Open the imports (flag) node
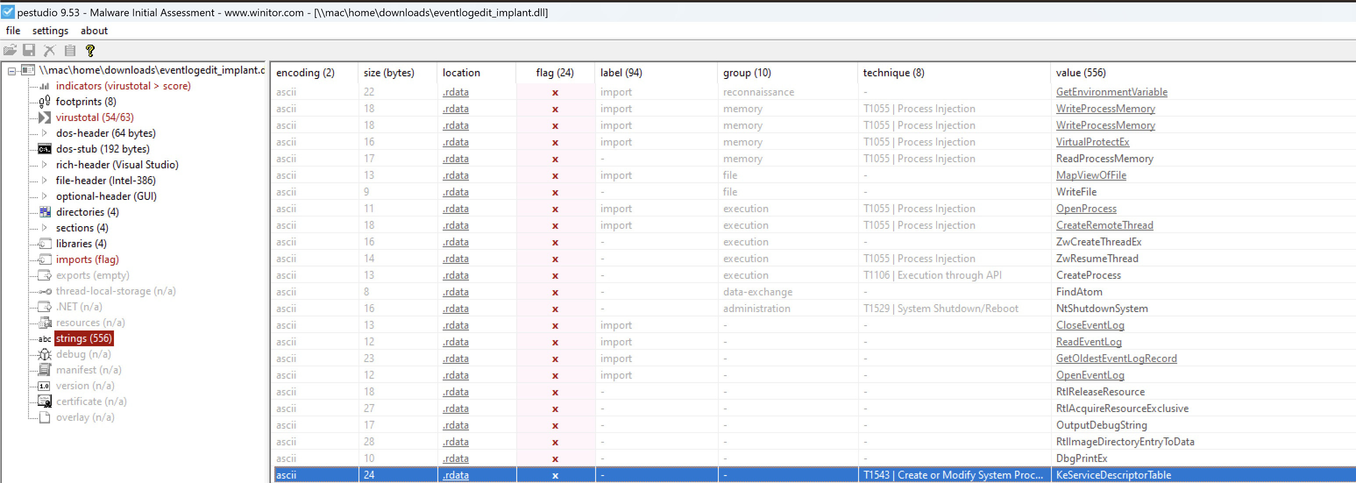 point(87,259)
